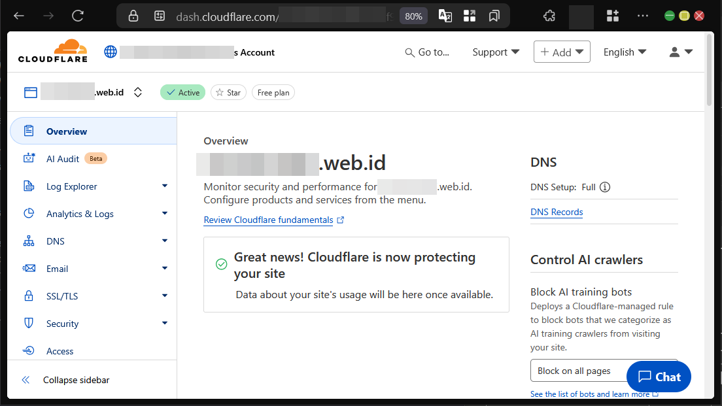722x406 pixels.
Task: Open See the list of bots link
Action: (594, 394)
